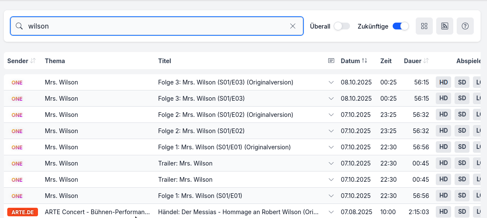Click the Titel column header
487x218 pixels.
(x=164, y=61)
